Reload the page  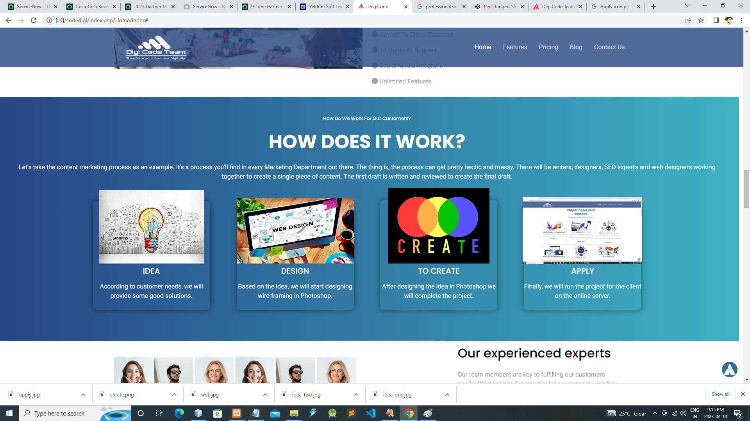click(34, 20)
